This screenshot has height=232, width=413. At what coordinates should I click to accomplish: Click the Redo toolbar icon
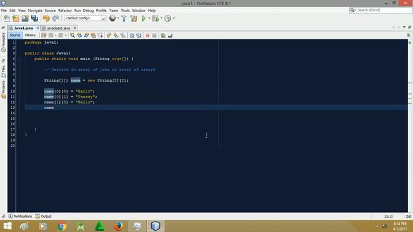pos(55,19)
